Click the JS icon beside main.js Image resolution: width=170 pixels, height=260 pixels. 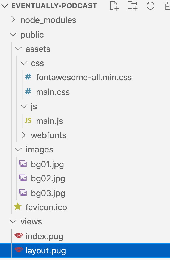tap(28, 120)
